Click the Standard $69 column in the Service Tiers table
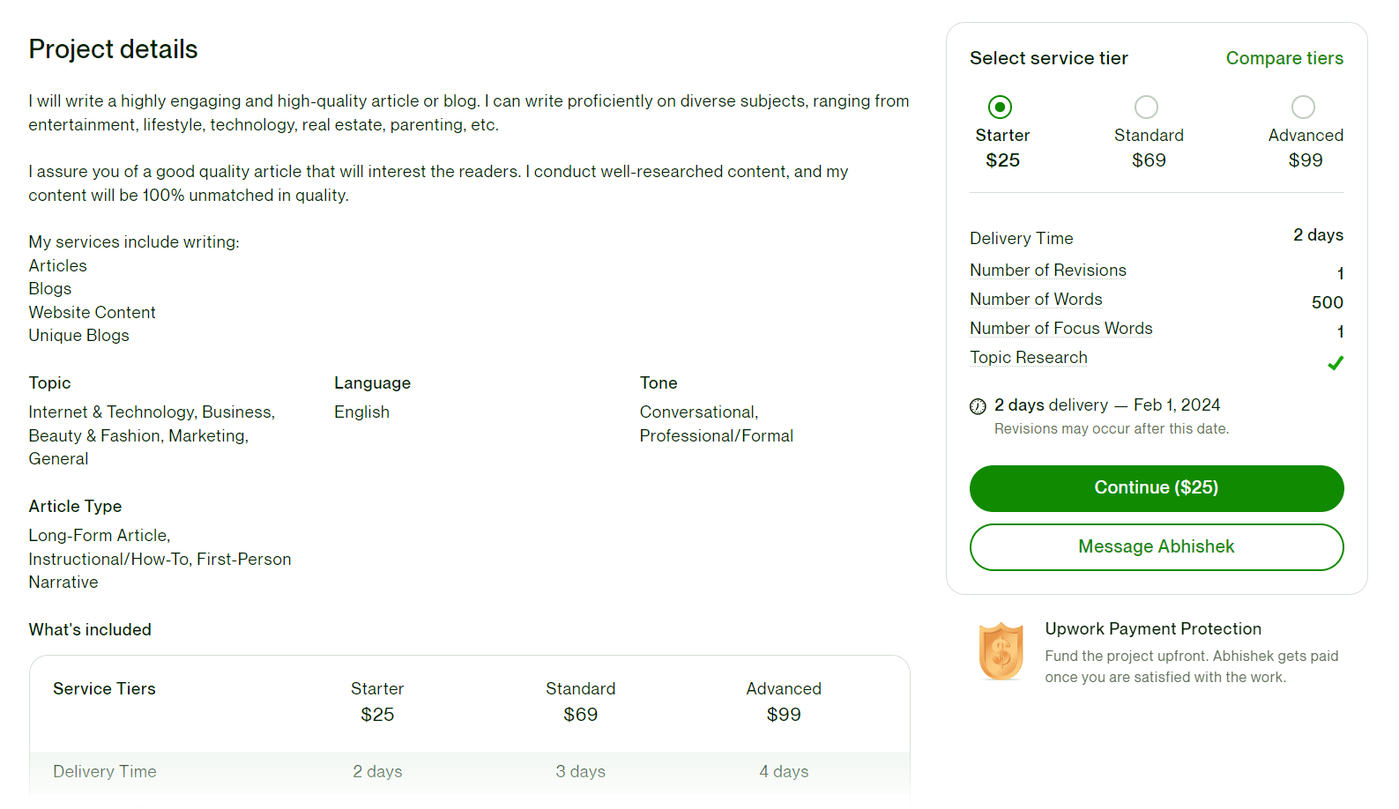This screenshot has height=809, width=1399. click(x=580, y=702)
